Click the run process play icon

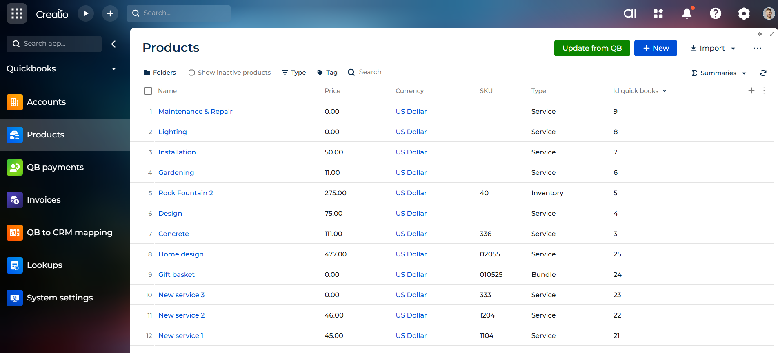tap(86, 13)
